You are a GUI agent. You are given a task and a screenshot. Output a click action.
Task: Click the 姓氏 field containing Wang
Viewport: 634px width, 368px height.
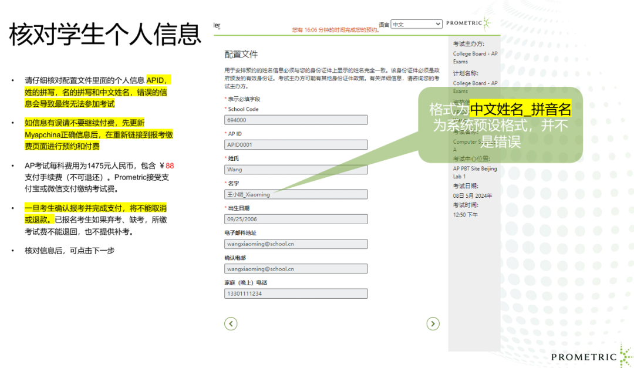pos(296,170)
